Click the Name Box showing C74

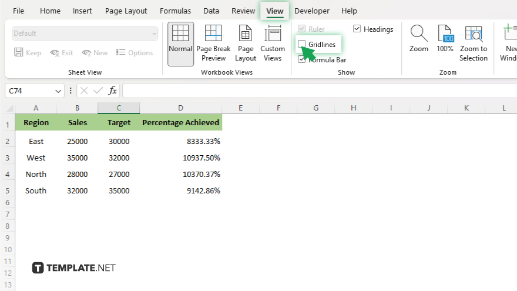tap(30, 91)
